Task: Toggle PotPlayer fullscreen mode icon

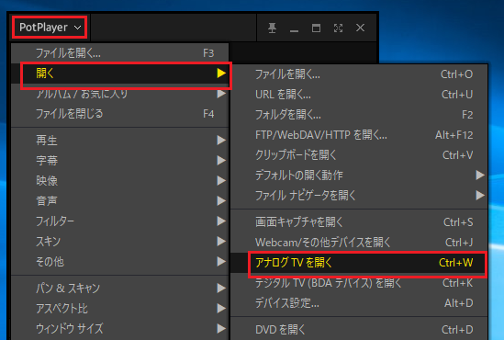Action: [x=338, y=28]
